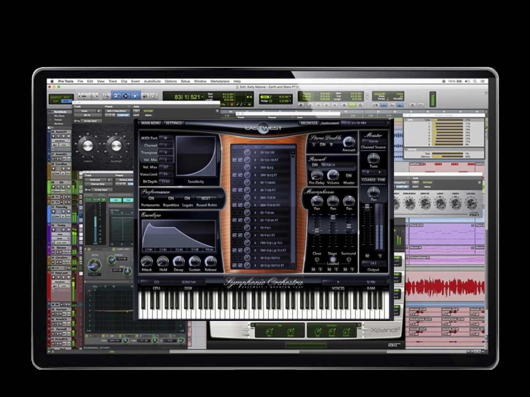Adjust the Sustain knob in Envelope section
Image resolution: width=530 pixels, height=397 pixels.
194,261
